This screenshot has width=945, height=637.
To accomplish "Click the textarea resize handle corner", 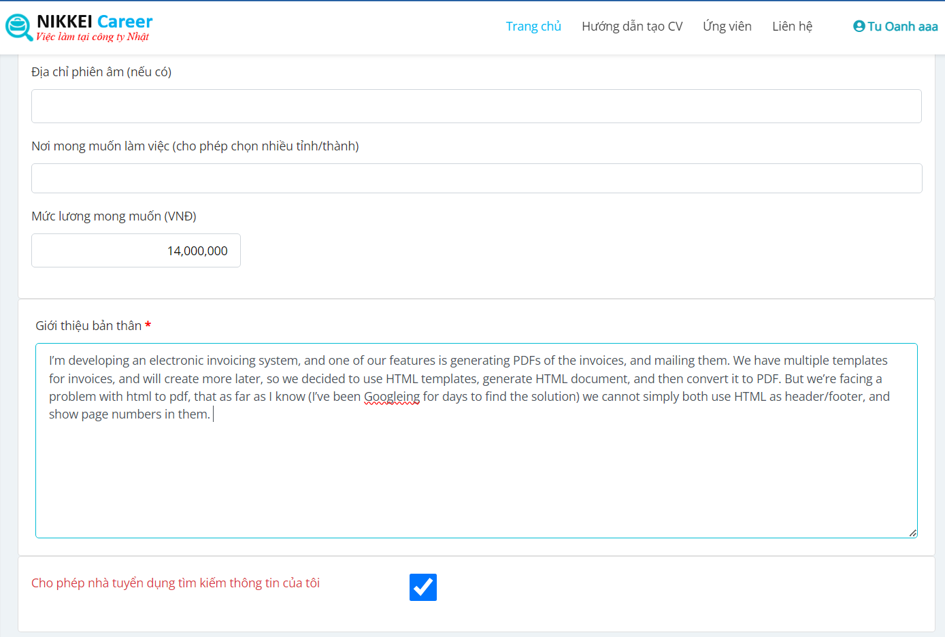I will (912, 533).
